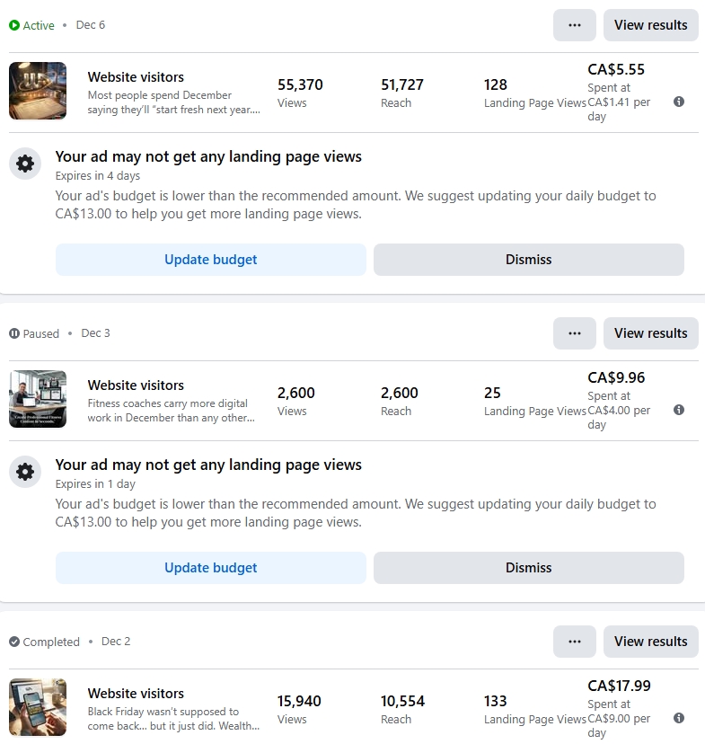Click info icon beside CA$9.96 spend

pyautogui.click(x=679, y=410)
